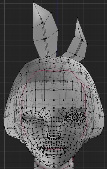Viewport: 107px width, 169px height.
Task: Select the top tip vertex of the tall left ear
Action: (x=33, y=2)
